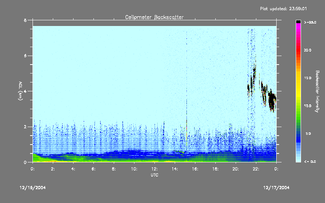Click the y-axis tick label 6

pos(25,56)
